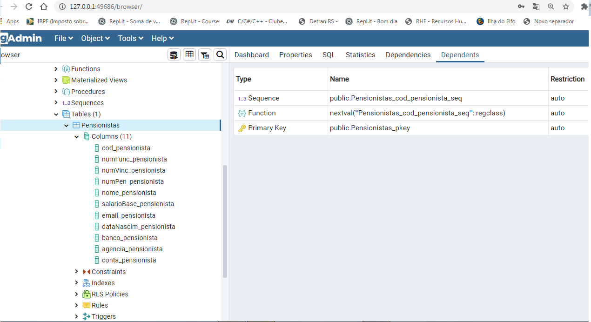This screenshot has width=591, height=322.
Task: Click the Primary Key icon in dependents
Action: (242, 128)
